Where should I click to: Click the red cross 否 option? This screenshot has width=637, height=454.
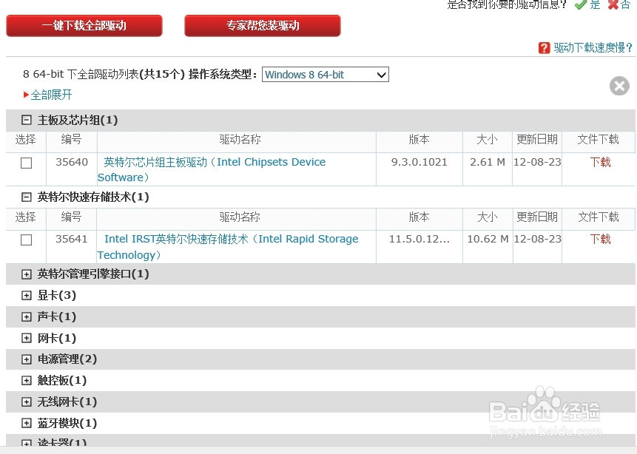point(619,4)
